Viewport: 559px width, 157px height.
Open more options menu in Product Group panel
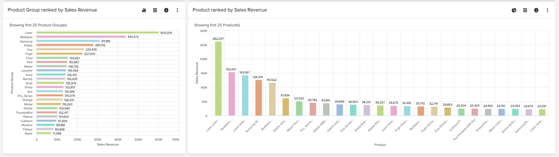click(177, 10)
